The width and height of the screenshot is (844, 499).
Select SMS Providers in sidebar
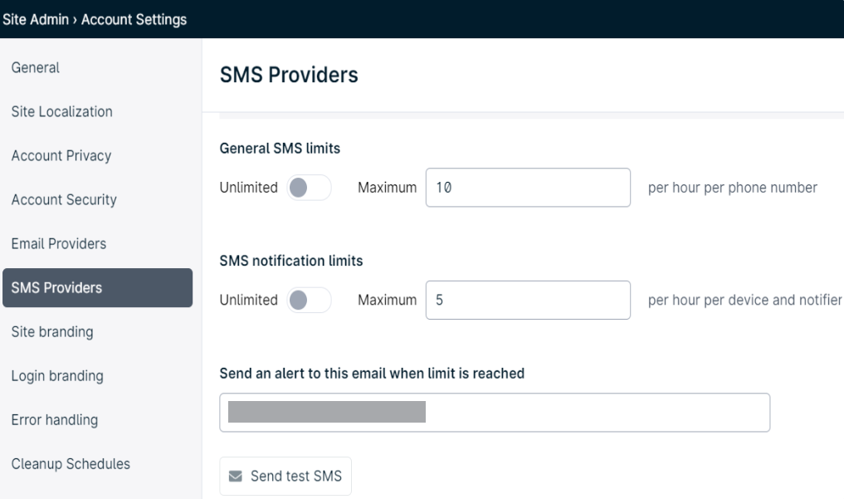97,288
